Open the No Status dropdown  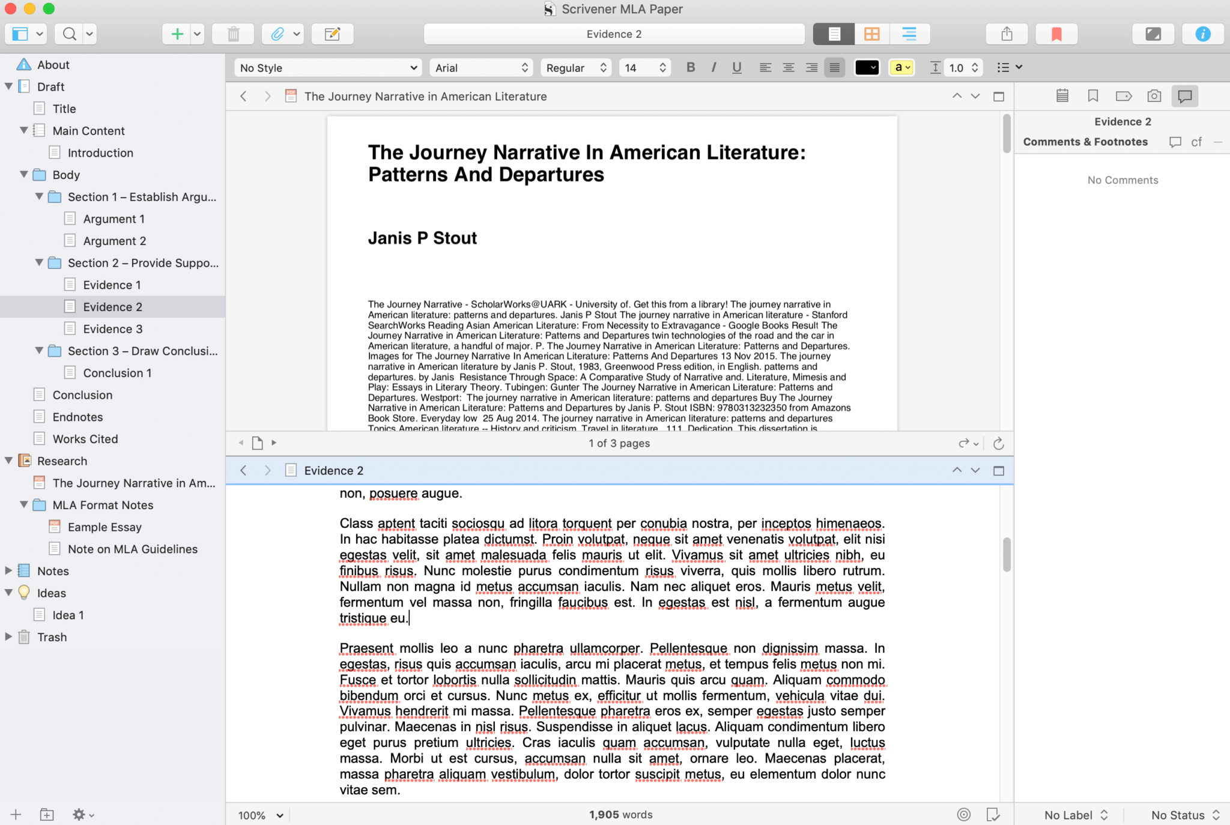(1184, 815)
